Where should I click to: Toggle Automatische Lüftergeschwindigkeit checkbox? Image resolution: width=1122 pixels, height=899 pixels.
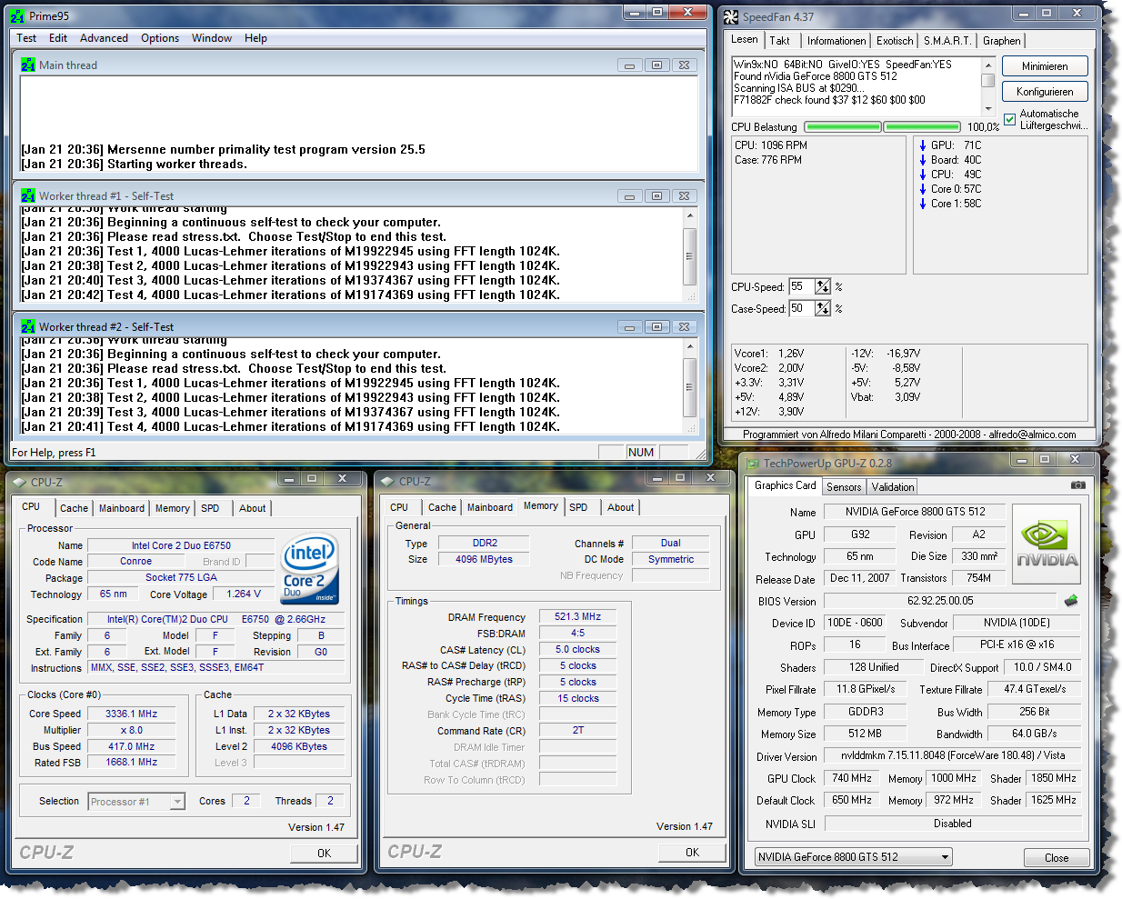coord(1009,119)
